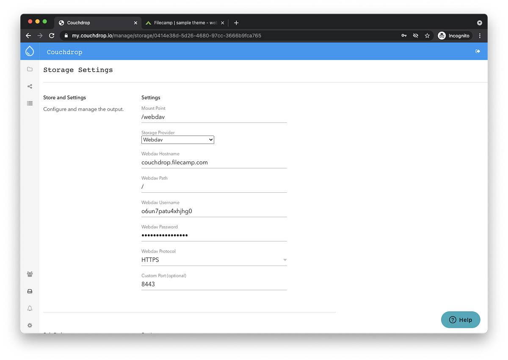This screenshot has height=360, width=508.
Task: Click the Couchdrop droplet logo
Action: (x=29, y=51)
